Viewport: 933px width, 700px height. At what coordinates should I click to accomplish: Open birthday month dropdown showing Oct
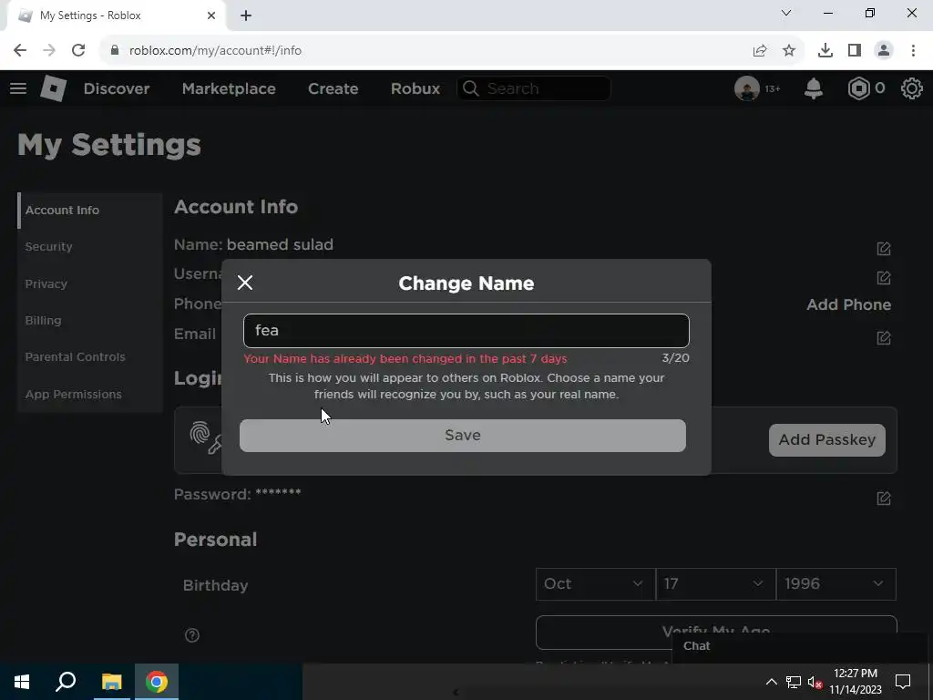tap(595, 584)
